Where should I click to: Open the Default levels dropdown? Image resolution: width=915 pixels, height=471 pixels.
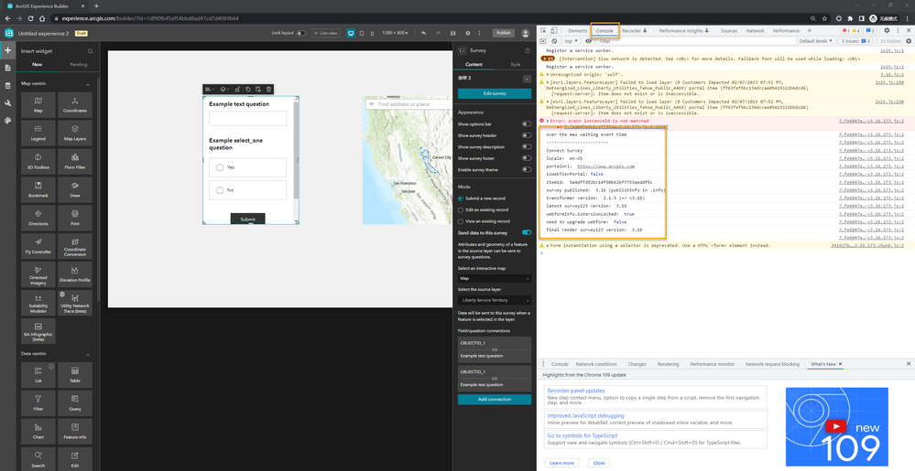(816, 41)
